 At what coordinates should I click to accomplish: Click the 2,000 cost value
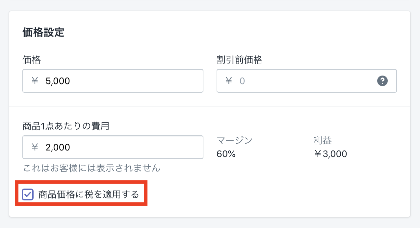click(x=58, y=147)
